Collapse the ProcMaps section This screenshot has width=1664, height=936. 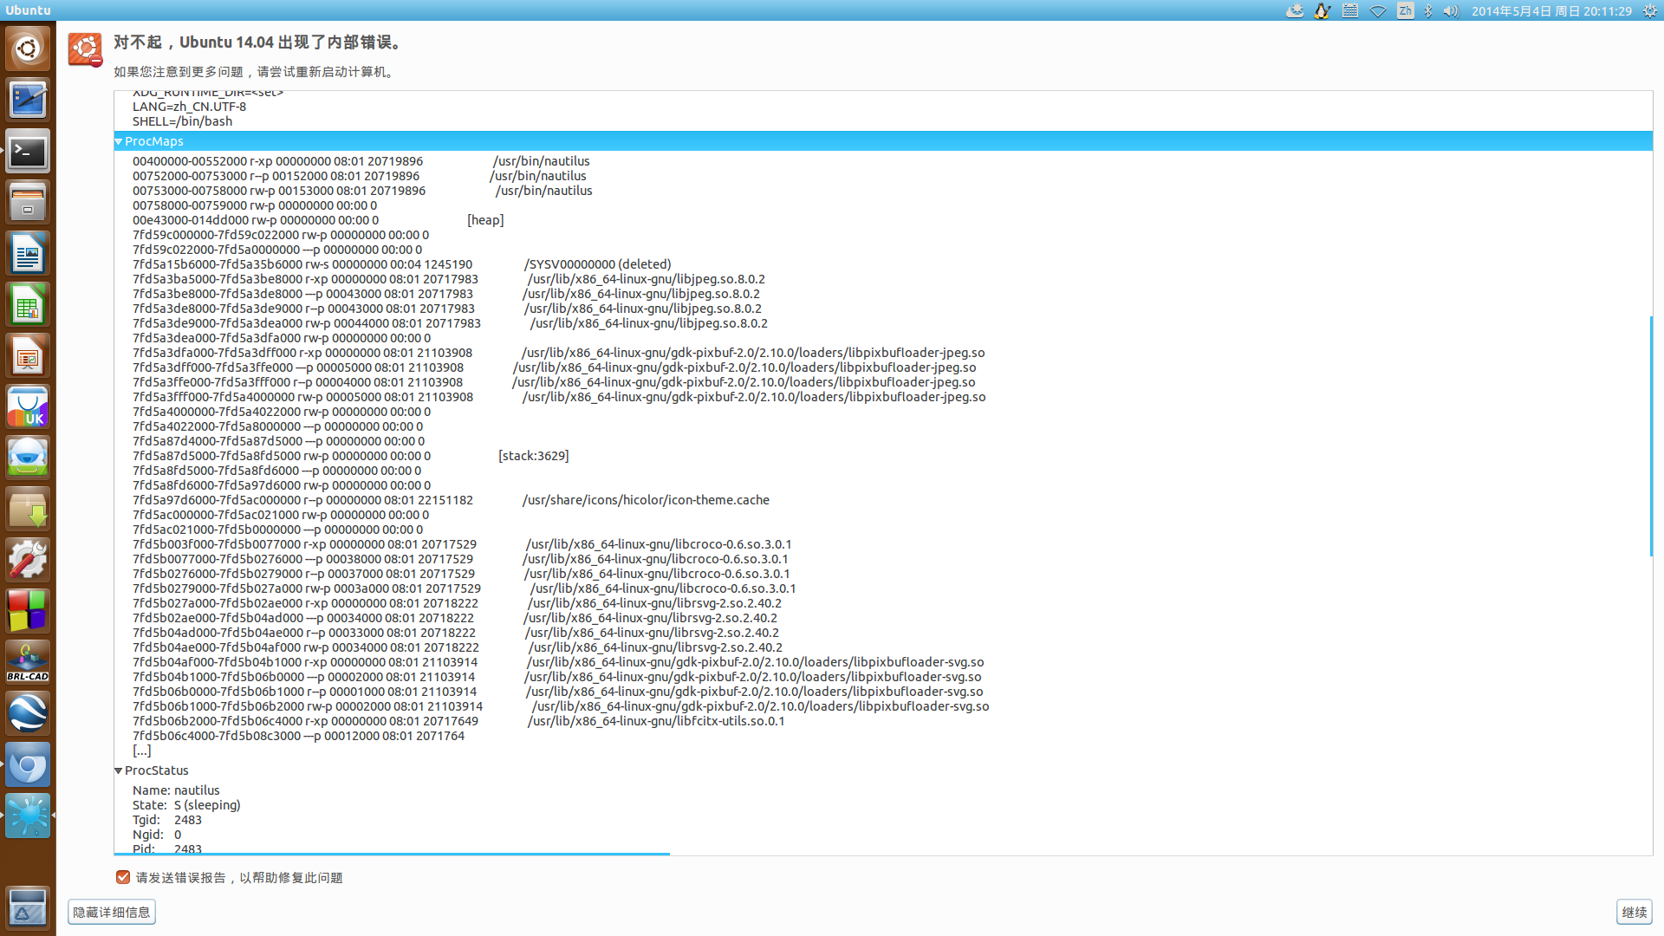tap(119, 141)
